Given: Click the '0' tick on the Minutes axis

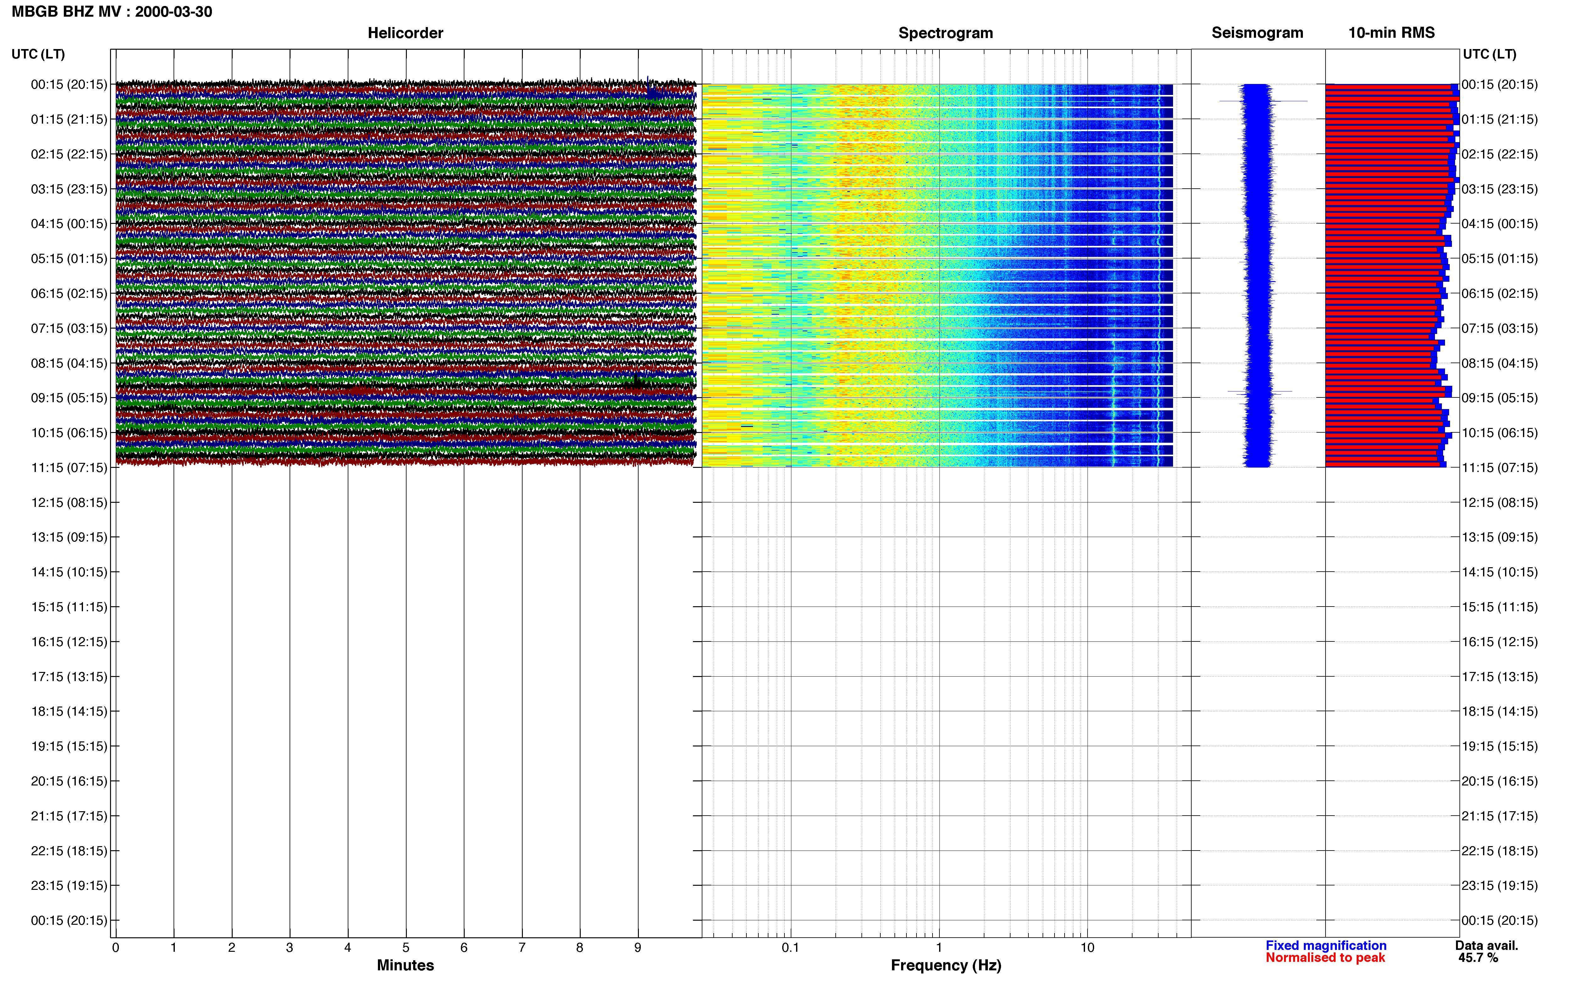Looking at the screenshot, I should (115, 947).
